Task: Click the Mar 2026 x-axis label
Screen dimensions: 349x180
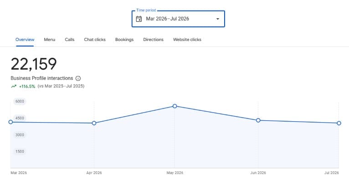Action: point(19,173)
